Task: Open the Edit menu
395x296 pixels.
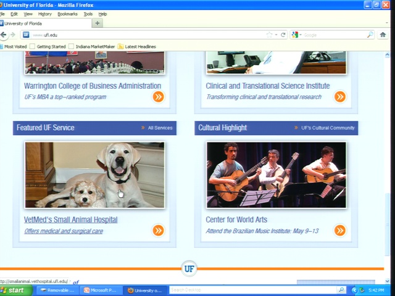Action: pos(14,14)
